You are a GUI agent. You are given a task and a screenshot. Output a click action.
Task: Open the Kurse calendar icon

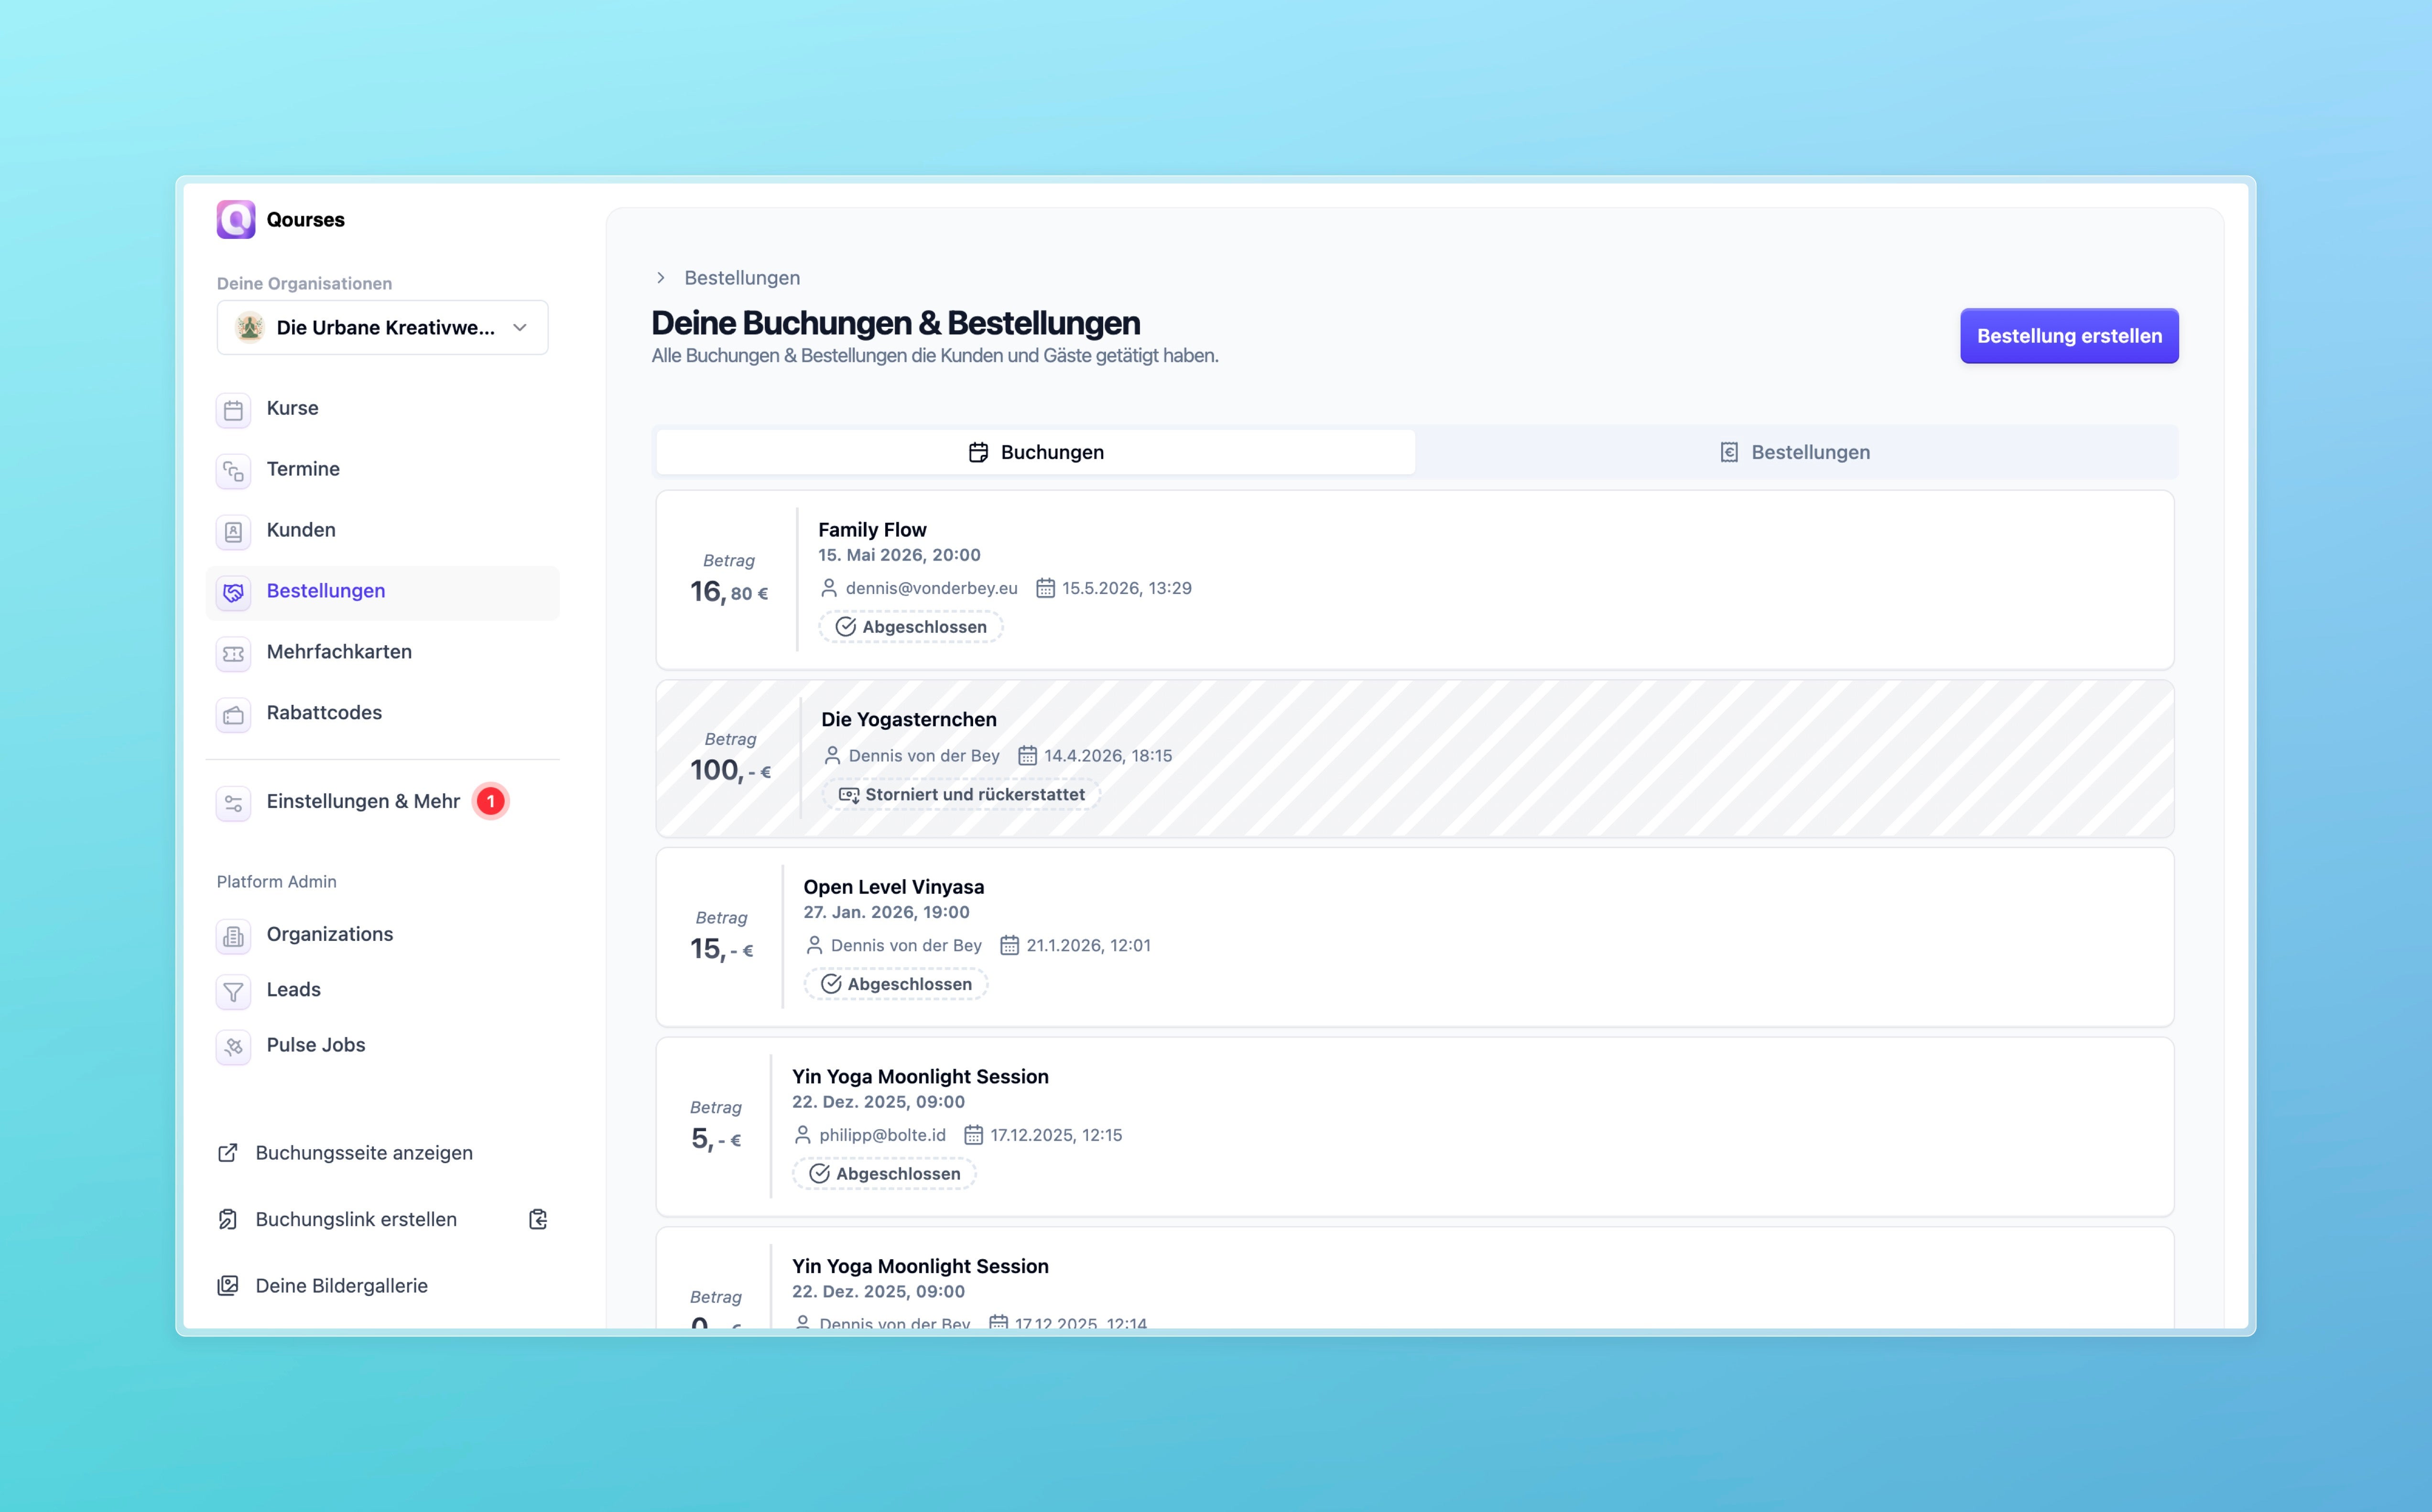[233, 410]
